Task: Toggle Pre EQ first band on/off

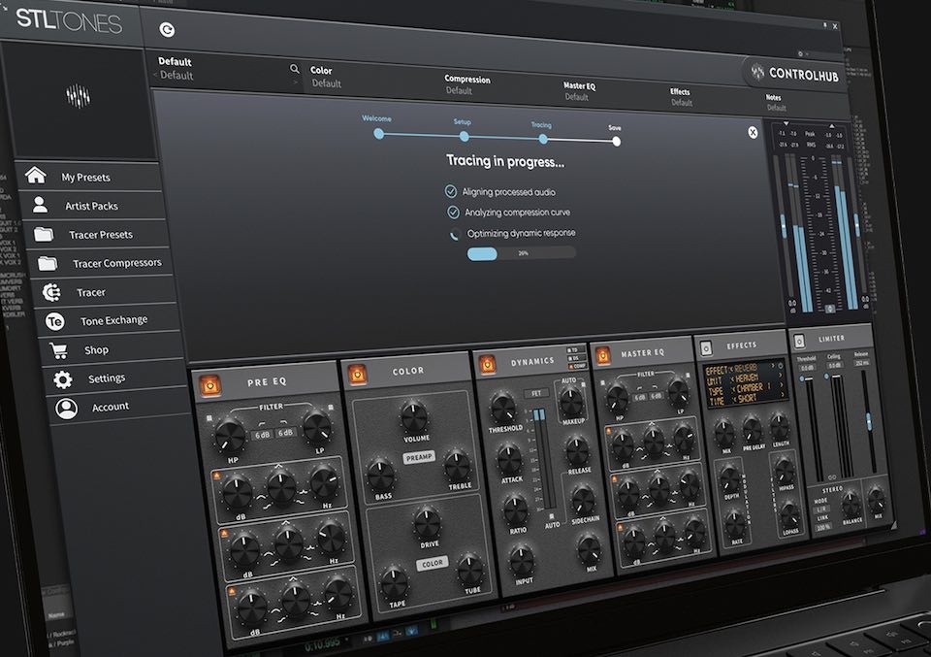Action: [216, 476]
